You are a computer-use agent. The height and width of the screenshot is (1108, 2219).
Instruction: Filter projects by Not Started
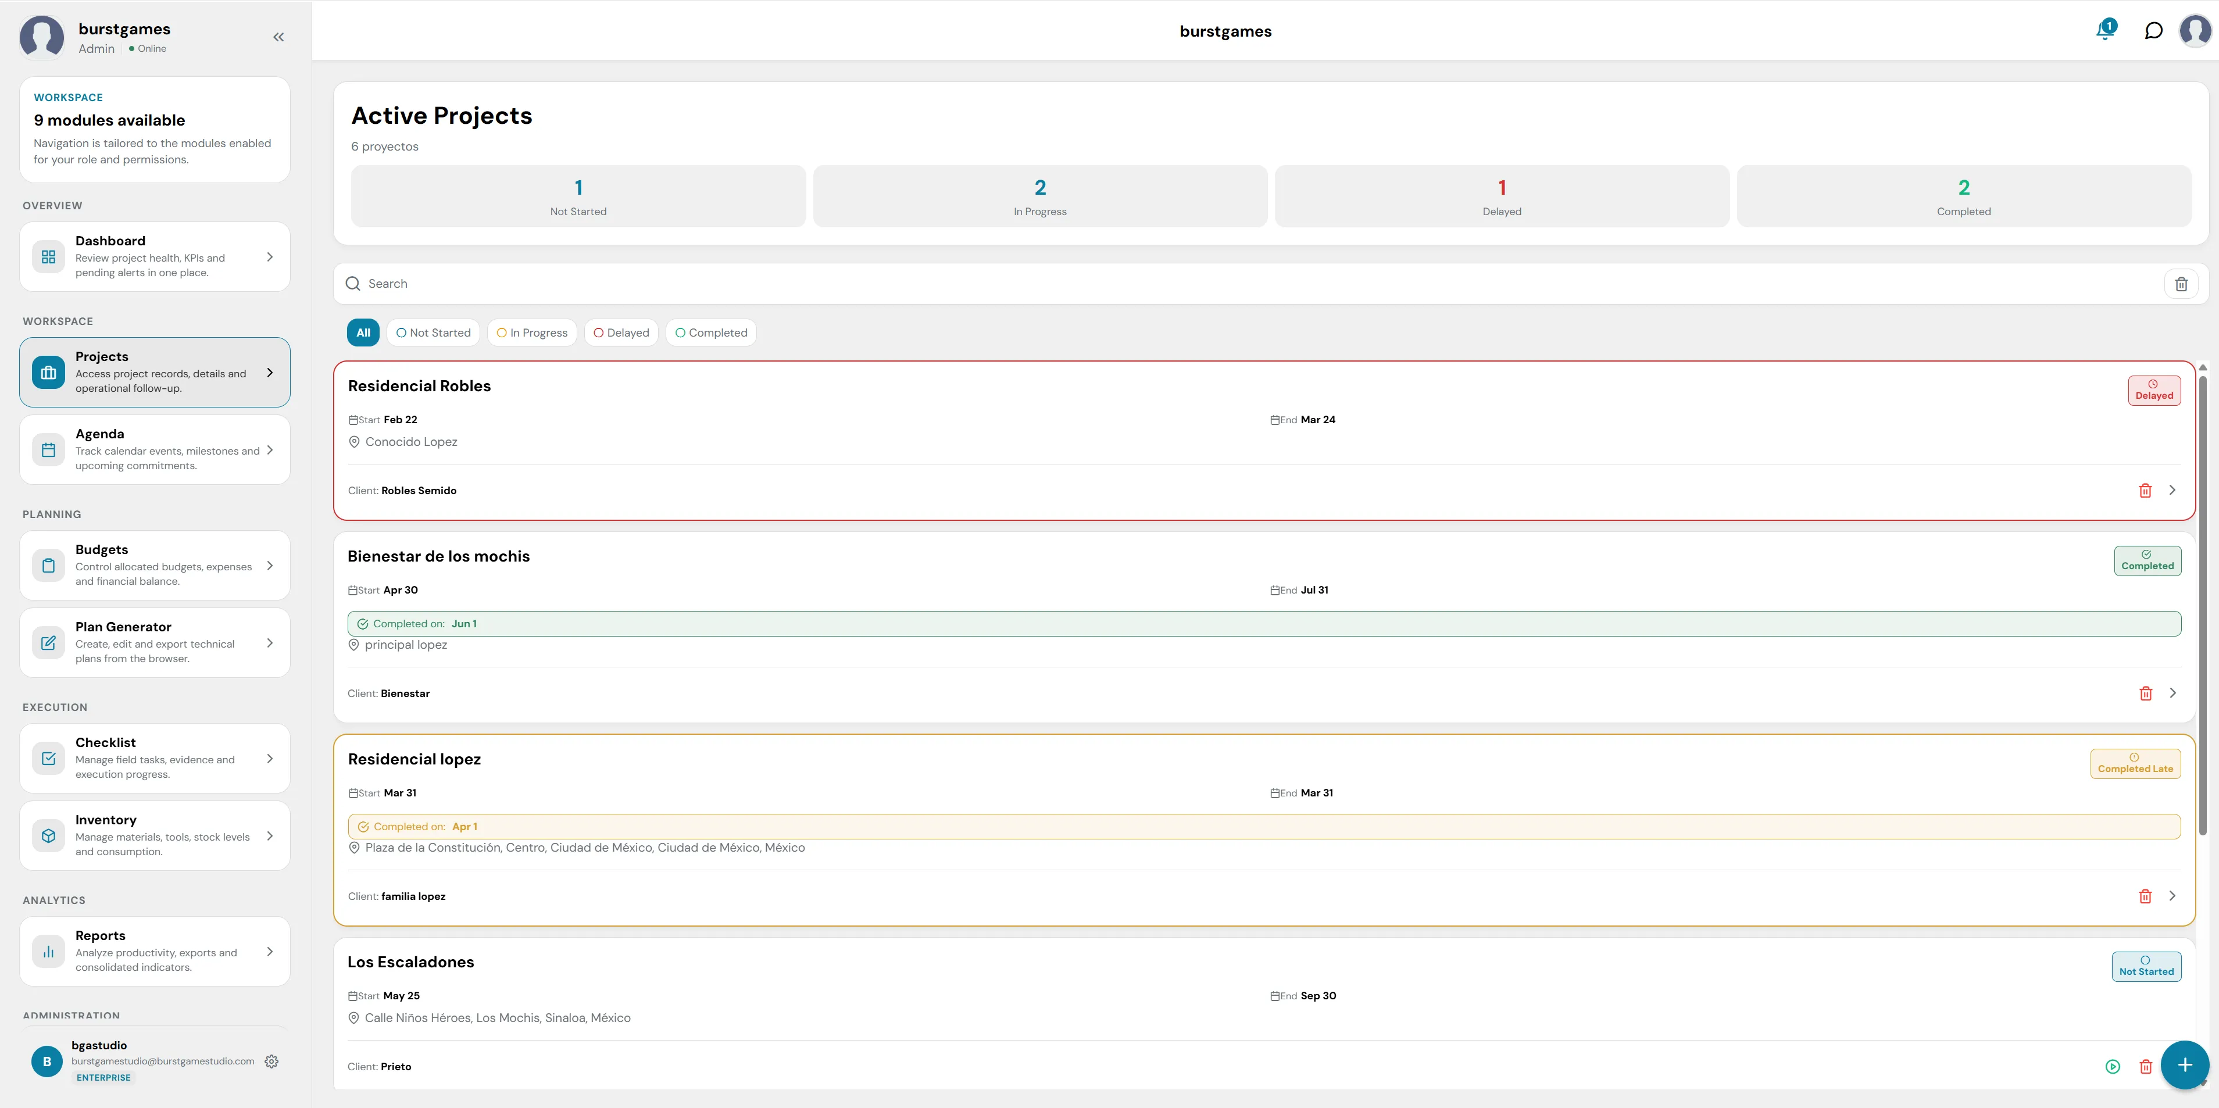click(x=433, y=333)
